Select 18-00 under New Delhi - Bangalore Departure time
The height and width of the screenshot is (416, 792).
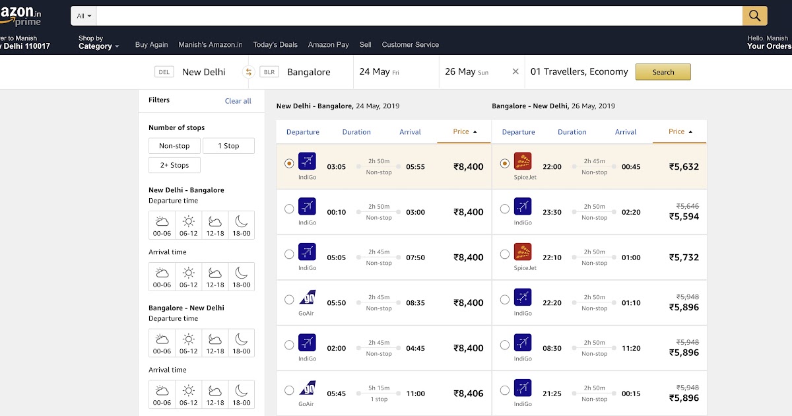(x=242, y=225)
